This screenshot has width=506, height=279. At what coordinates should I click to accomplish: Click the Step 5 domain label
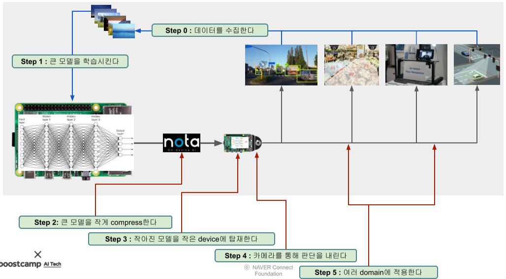tap(368, 272)
